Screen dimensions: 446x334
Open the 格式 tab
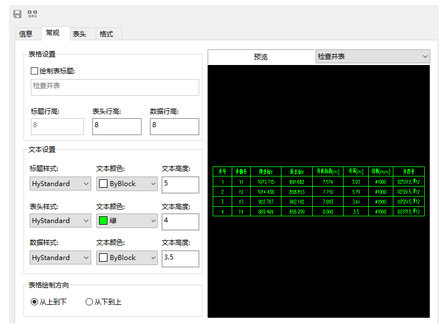106,34
